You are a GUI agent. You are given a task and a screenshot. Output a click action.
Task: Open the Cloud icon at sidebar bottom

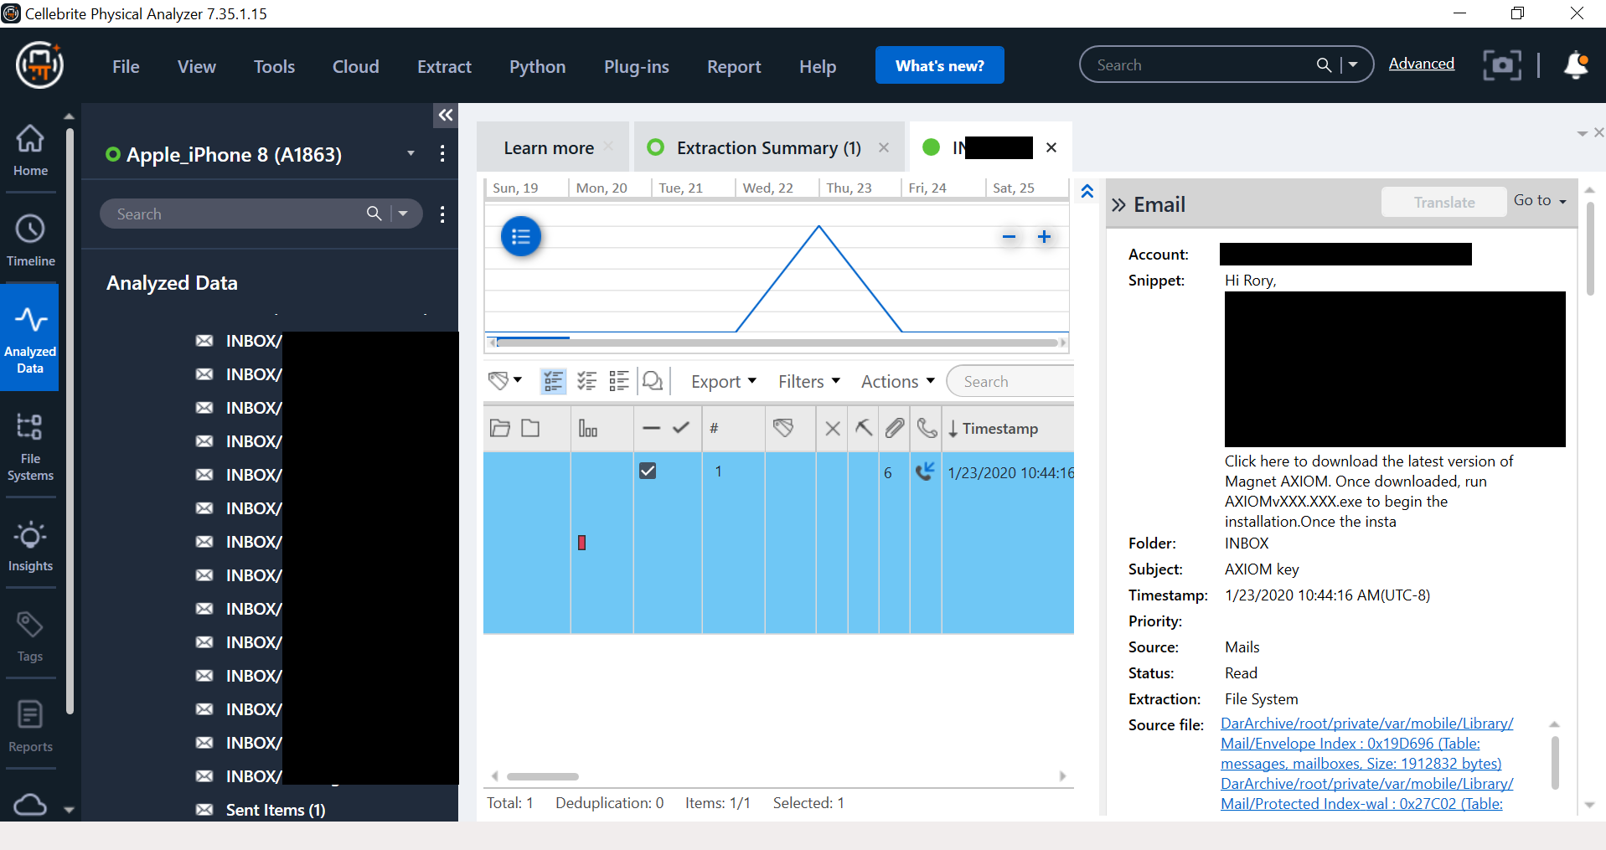(30, 805)
